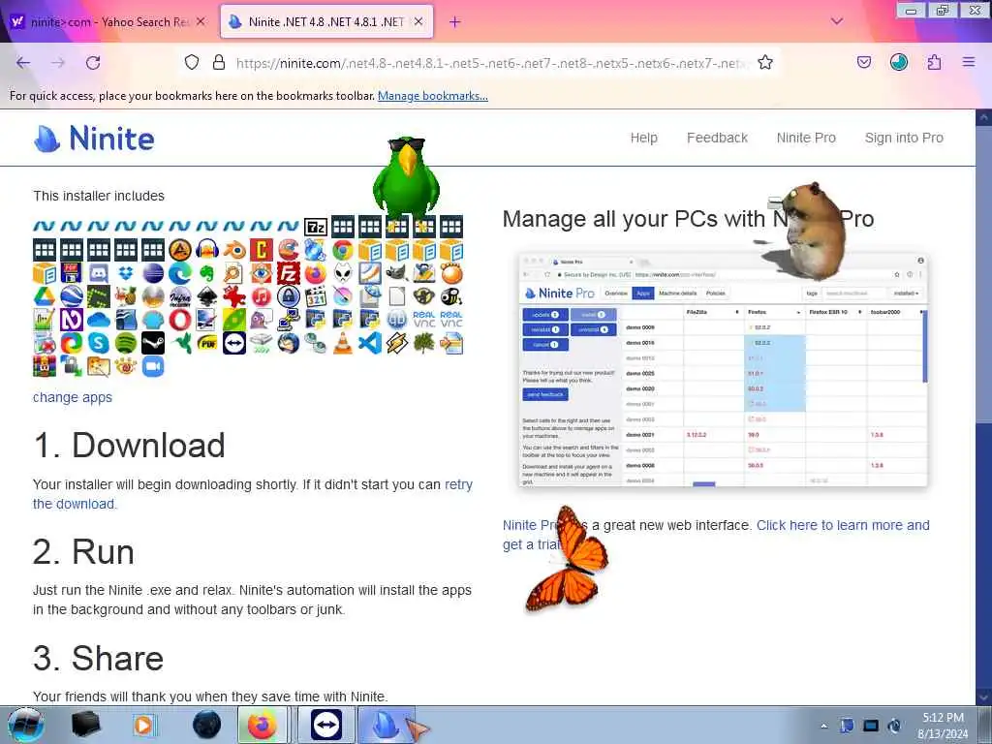Close the Ninite tab
The image size is (992, 744).
pyautogui.click(x=418, y=21)
